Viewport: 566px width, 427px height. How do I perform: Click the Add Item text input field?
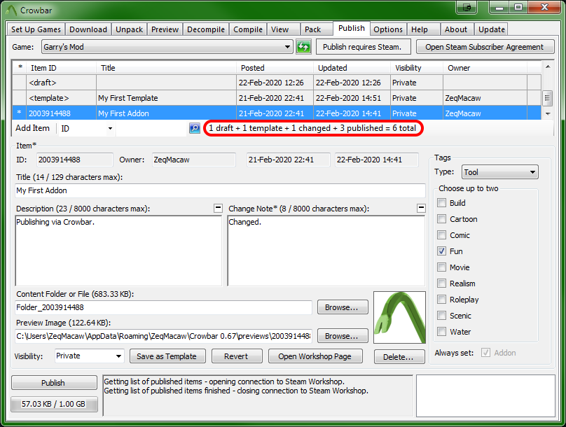pyautogui.click(x=151, y=128)
